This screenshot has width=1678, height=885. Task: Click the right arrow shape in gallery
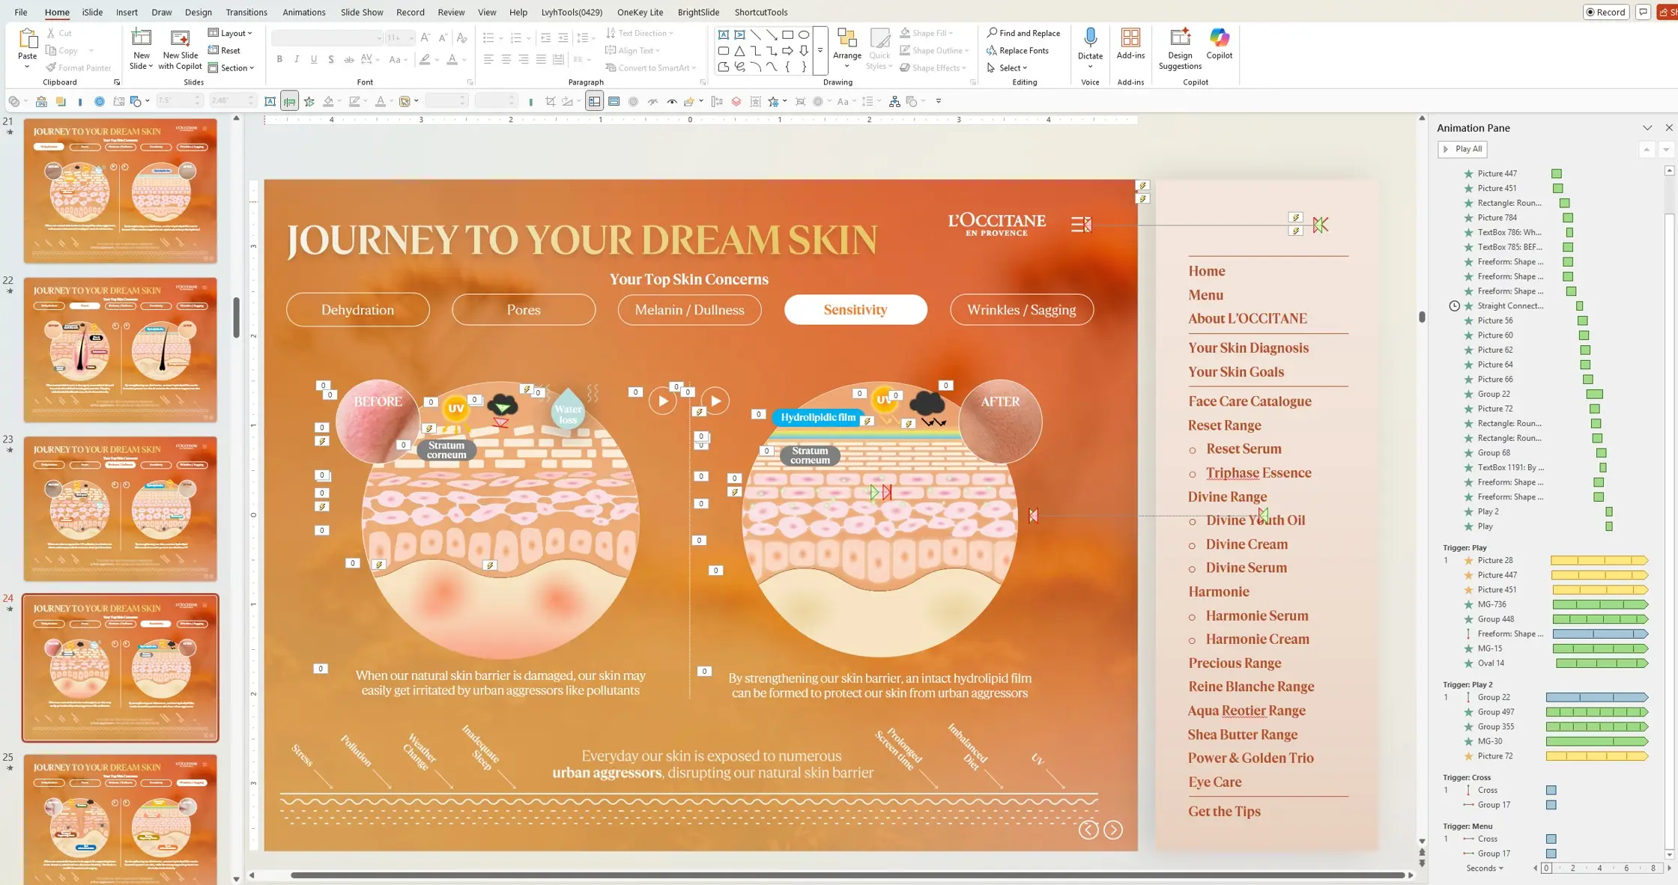(x=787, y=51)
